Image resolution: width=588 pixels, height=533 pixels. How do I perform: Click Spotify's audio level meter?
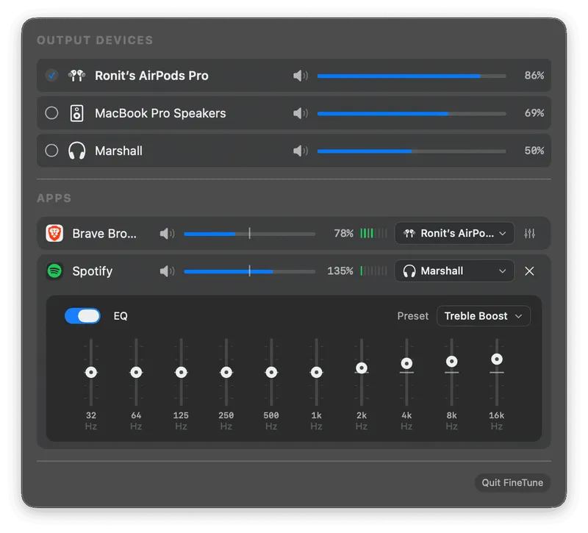(x=373, y=271)
